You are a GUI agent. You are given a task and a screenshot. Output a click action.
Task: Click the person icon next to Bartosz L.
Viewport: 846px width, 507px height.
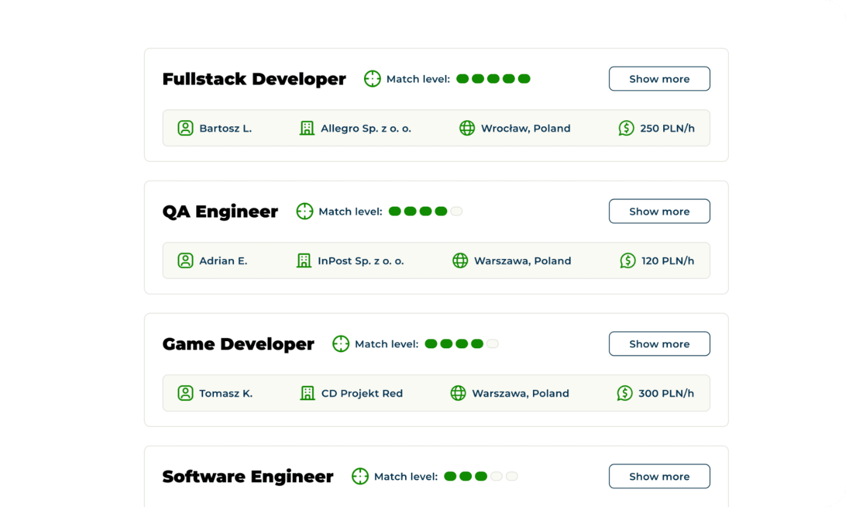point(185,128)
